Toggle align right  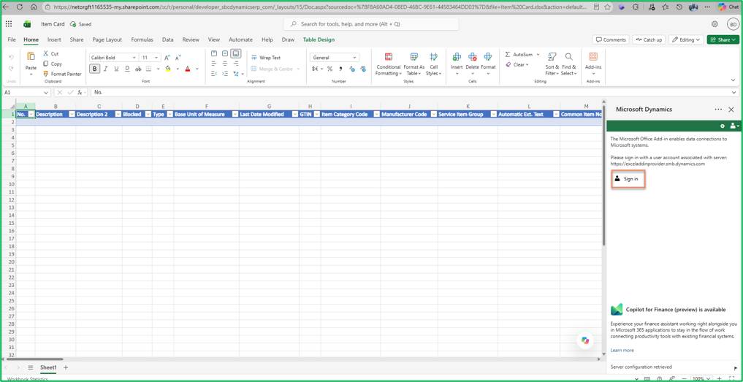point(236,64)
